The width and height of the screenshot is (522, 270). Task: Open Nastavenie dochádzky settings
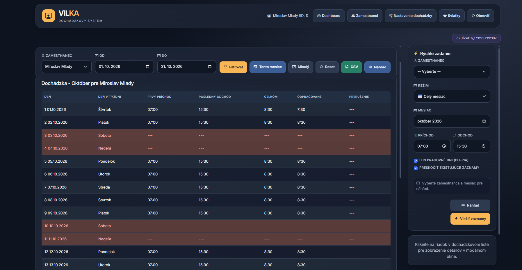coord(410,16)
